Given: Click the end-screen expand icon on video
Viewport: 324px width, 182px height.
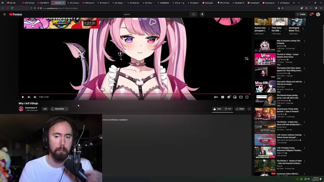Looking at the screenshot, I should pos(247,59).
